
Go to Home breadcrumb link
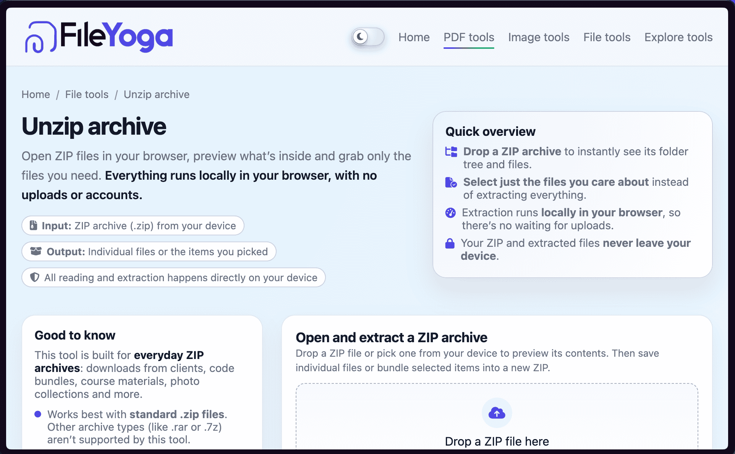click(x=36, y=94)
